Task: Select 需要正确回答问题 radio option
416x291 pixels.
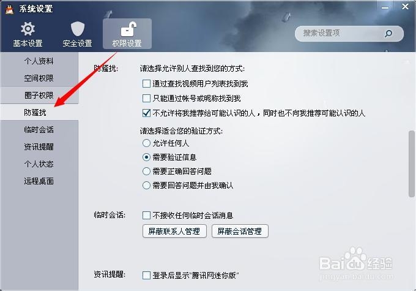Action: [146, 171]
